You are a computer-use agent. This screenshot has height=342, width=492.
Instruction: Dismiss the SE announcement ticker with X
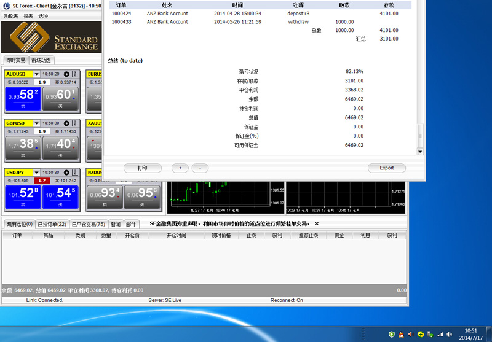pyautogui.click(x=317, y=223)
